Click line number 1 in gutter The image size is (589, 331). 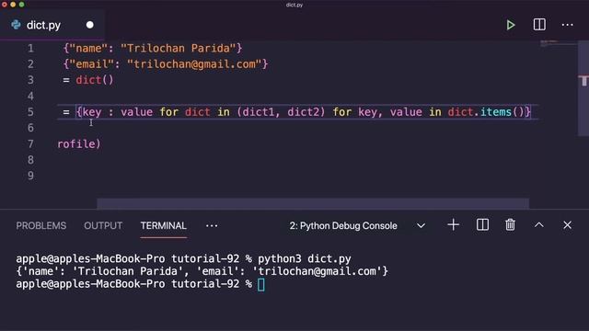pyautogui.click(x=30, y=49)
